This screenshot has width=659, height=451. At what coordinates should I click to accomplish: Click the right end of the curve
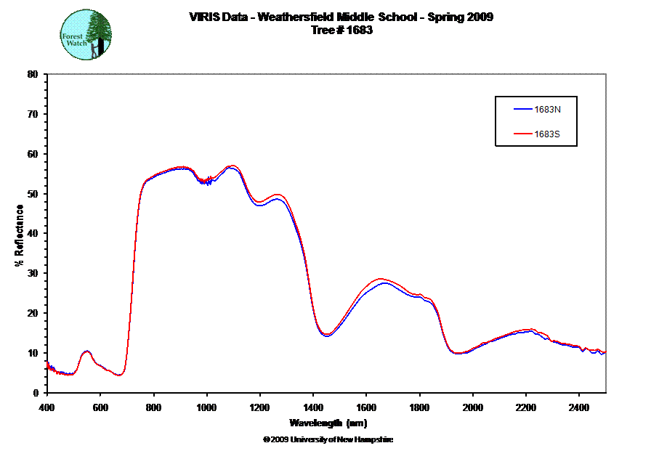pos(605,352)
